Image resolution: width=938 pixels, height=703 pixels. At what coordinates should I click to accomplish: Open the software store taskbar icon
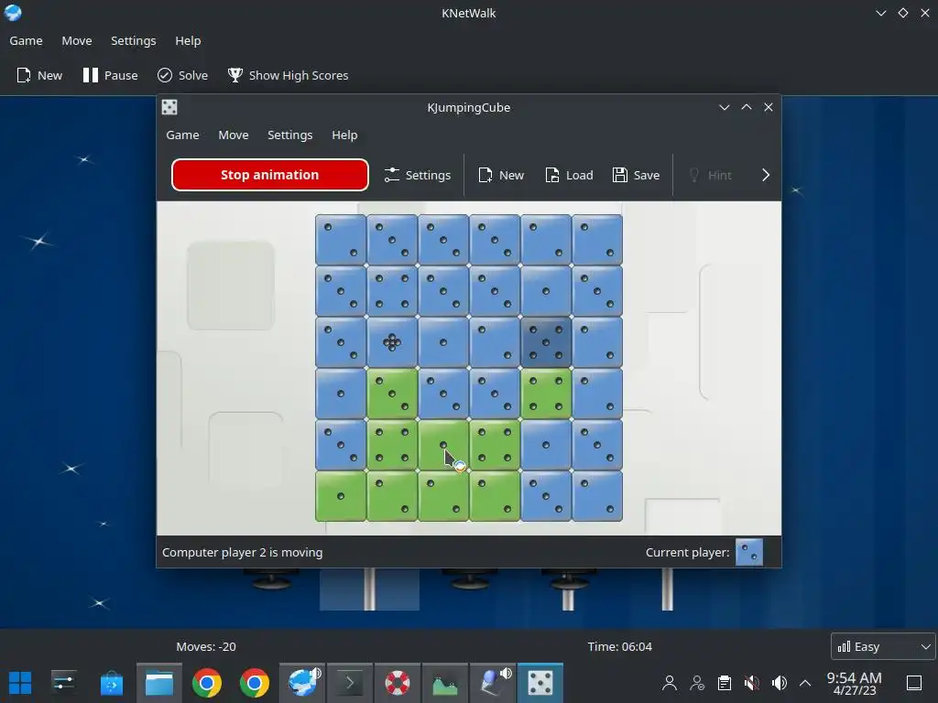point(111,683)
